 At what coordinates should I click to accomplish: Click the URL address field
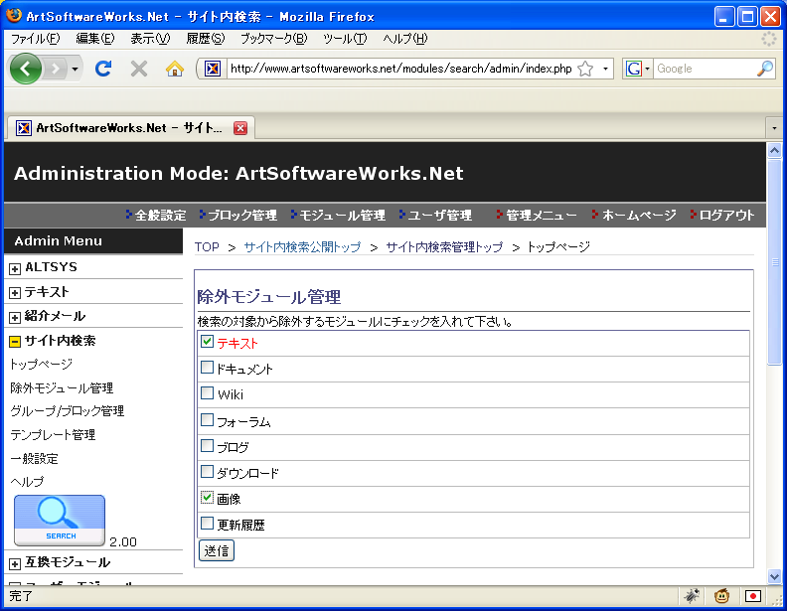pyautogui.click(x=397, y=69)
